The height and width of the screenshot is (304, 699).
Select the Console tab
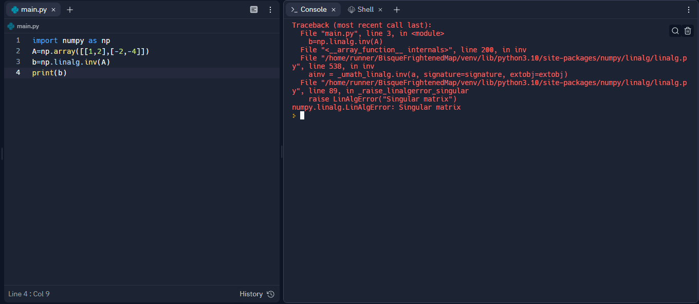pos(312,9)
